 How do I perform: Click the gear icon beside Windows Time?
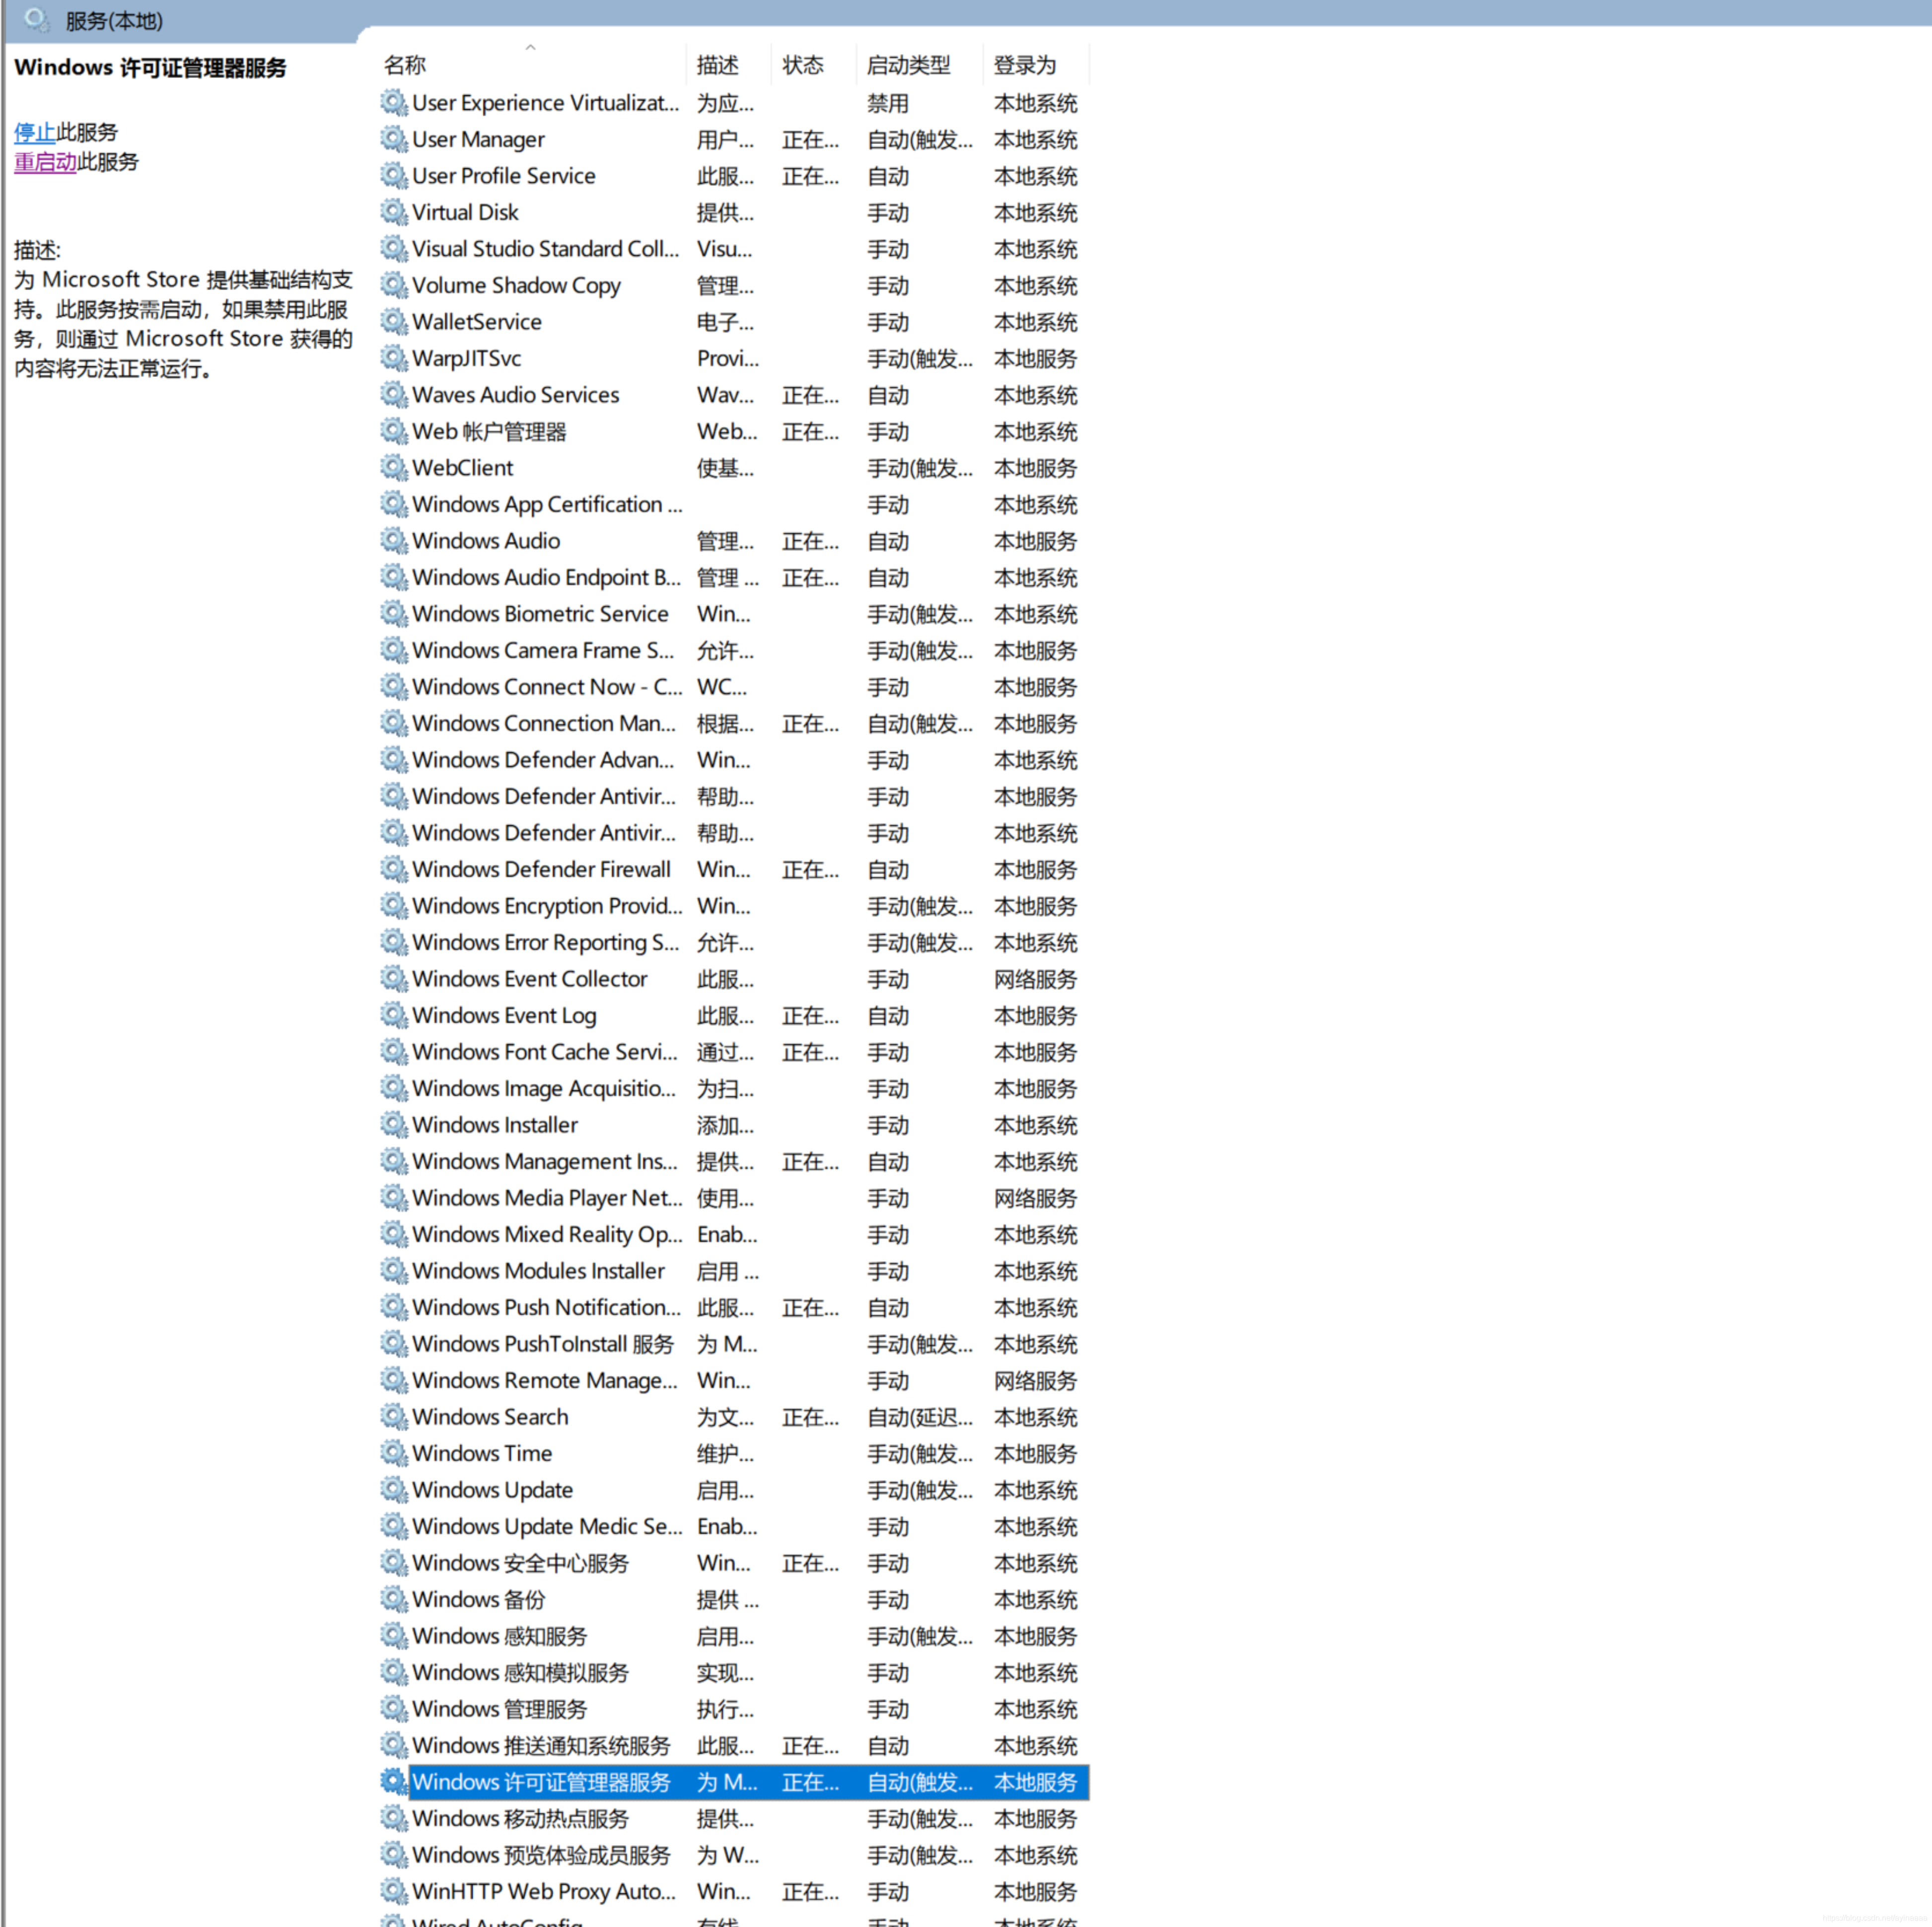pos(394,1453)
